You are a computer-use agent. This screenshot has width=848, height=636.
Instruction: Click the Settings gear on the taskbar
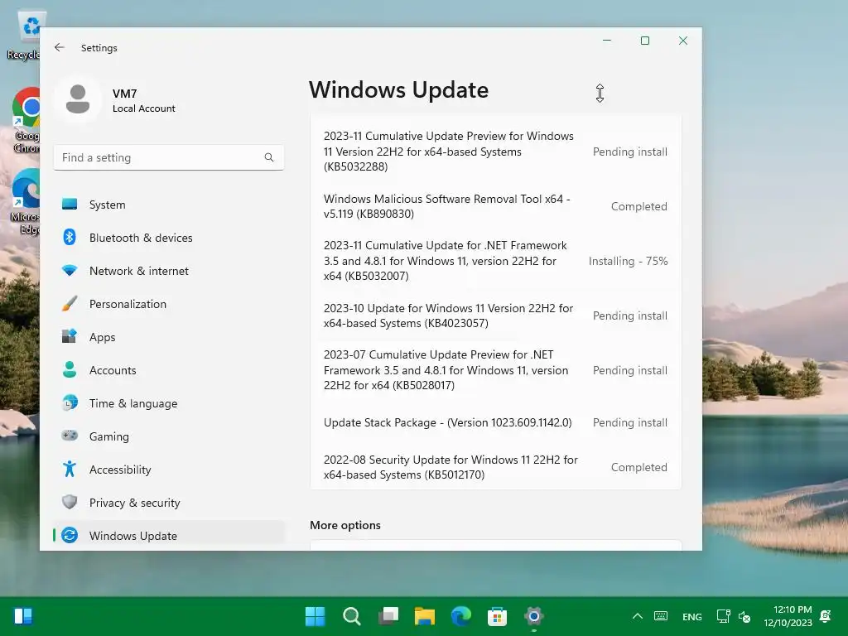tap(534, 616)
